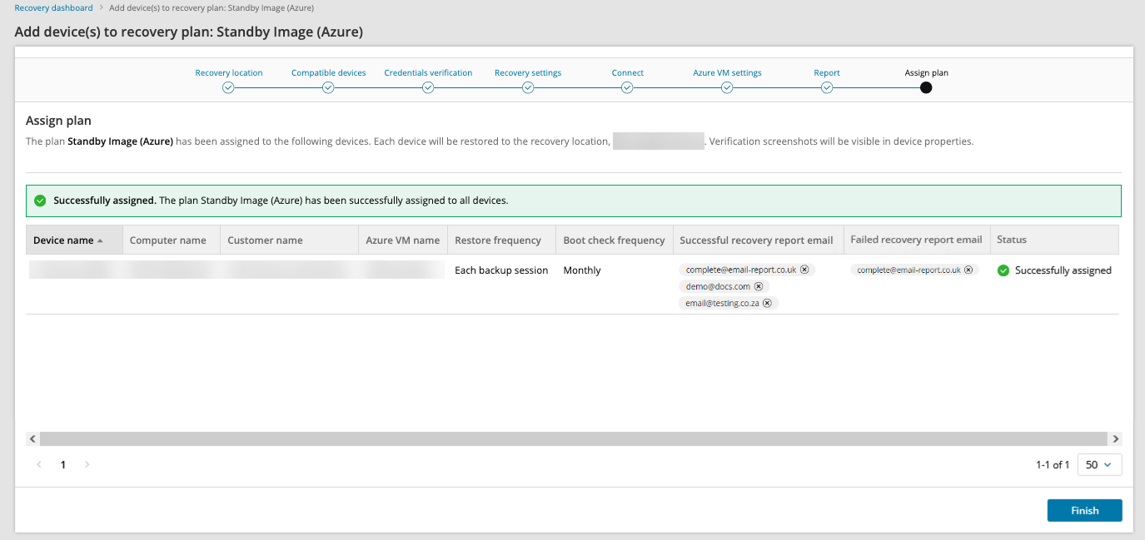
Task: Click the Azure VM settings step checkmark icon
Action: click(x=727, y=88)
